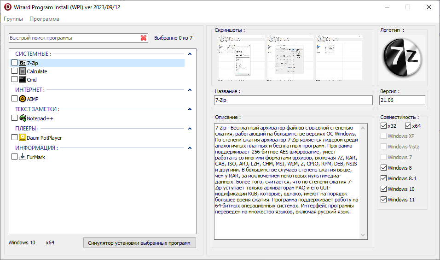Click the large 7z logo image
The width and height of the screenshot is (440, 260).
tap(403, 57)
